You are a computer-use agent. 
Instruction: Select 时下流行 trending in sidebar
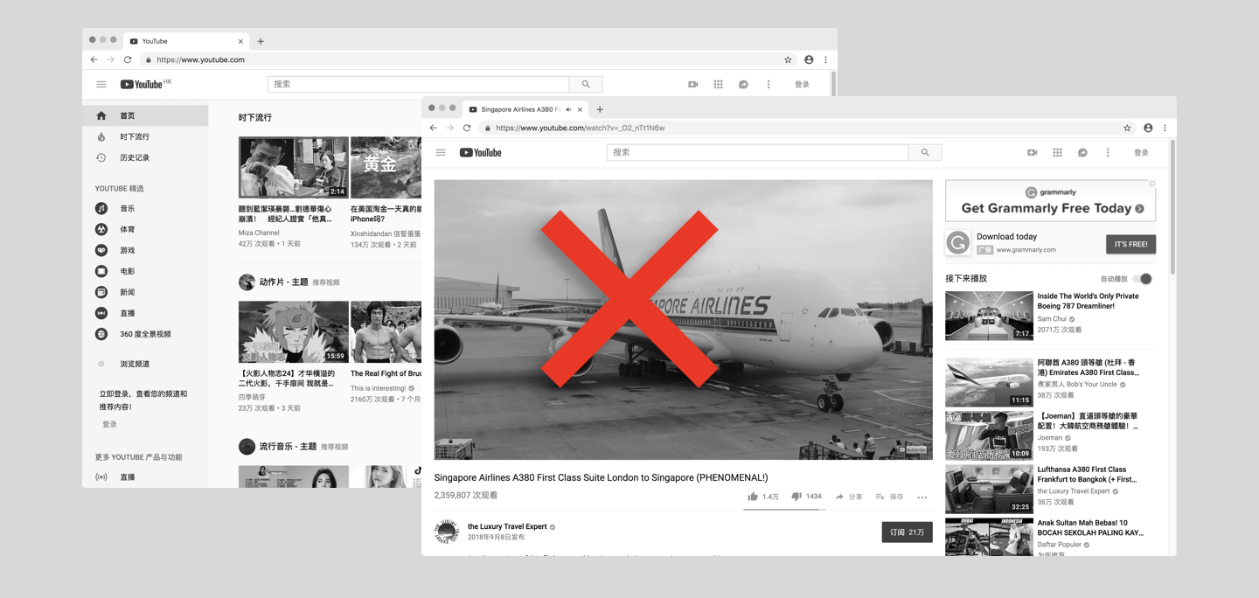[145, 136]
